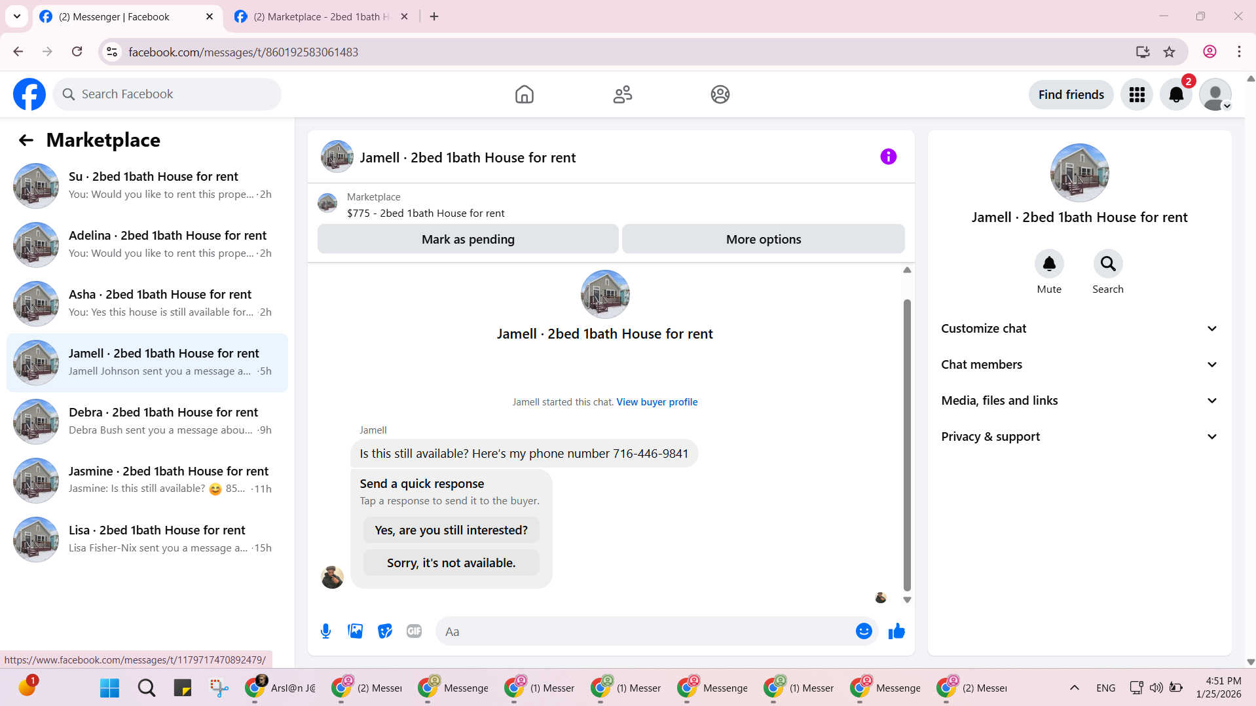Viewport: 1256px width, 706px height.
Task: Expand Media, files and links section
Action: pos(1079,401)
